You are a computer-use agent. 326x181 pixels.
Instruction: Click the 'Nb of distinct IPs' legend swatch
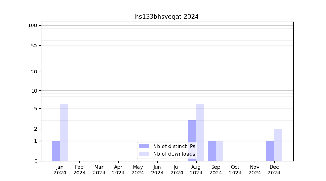pos(144,146)
